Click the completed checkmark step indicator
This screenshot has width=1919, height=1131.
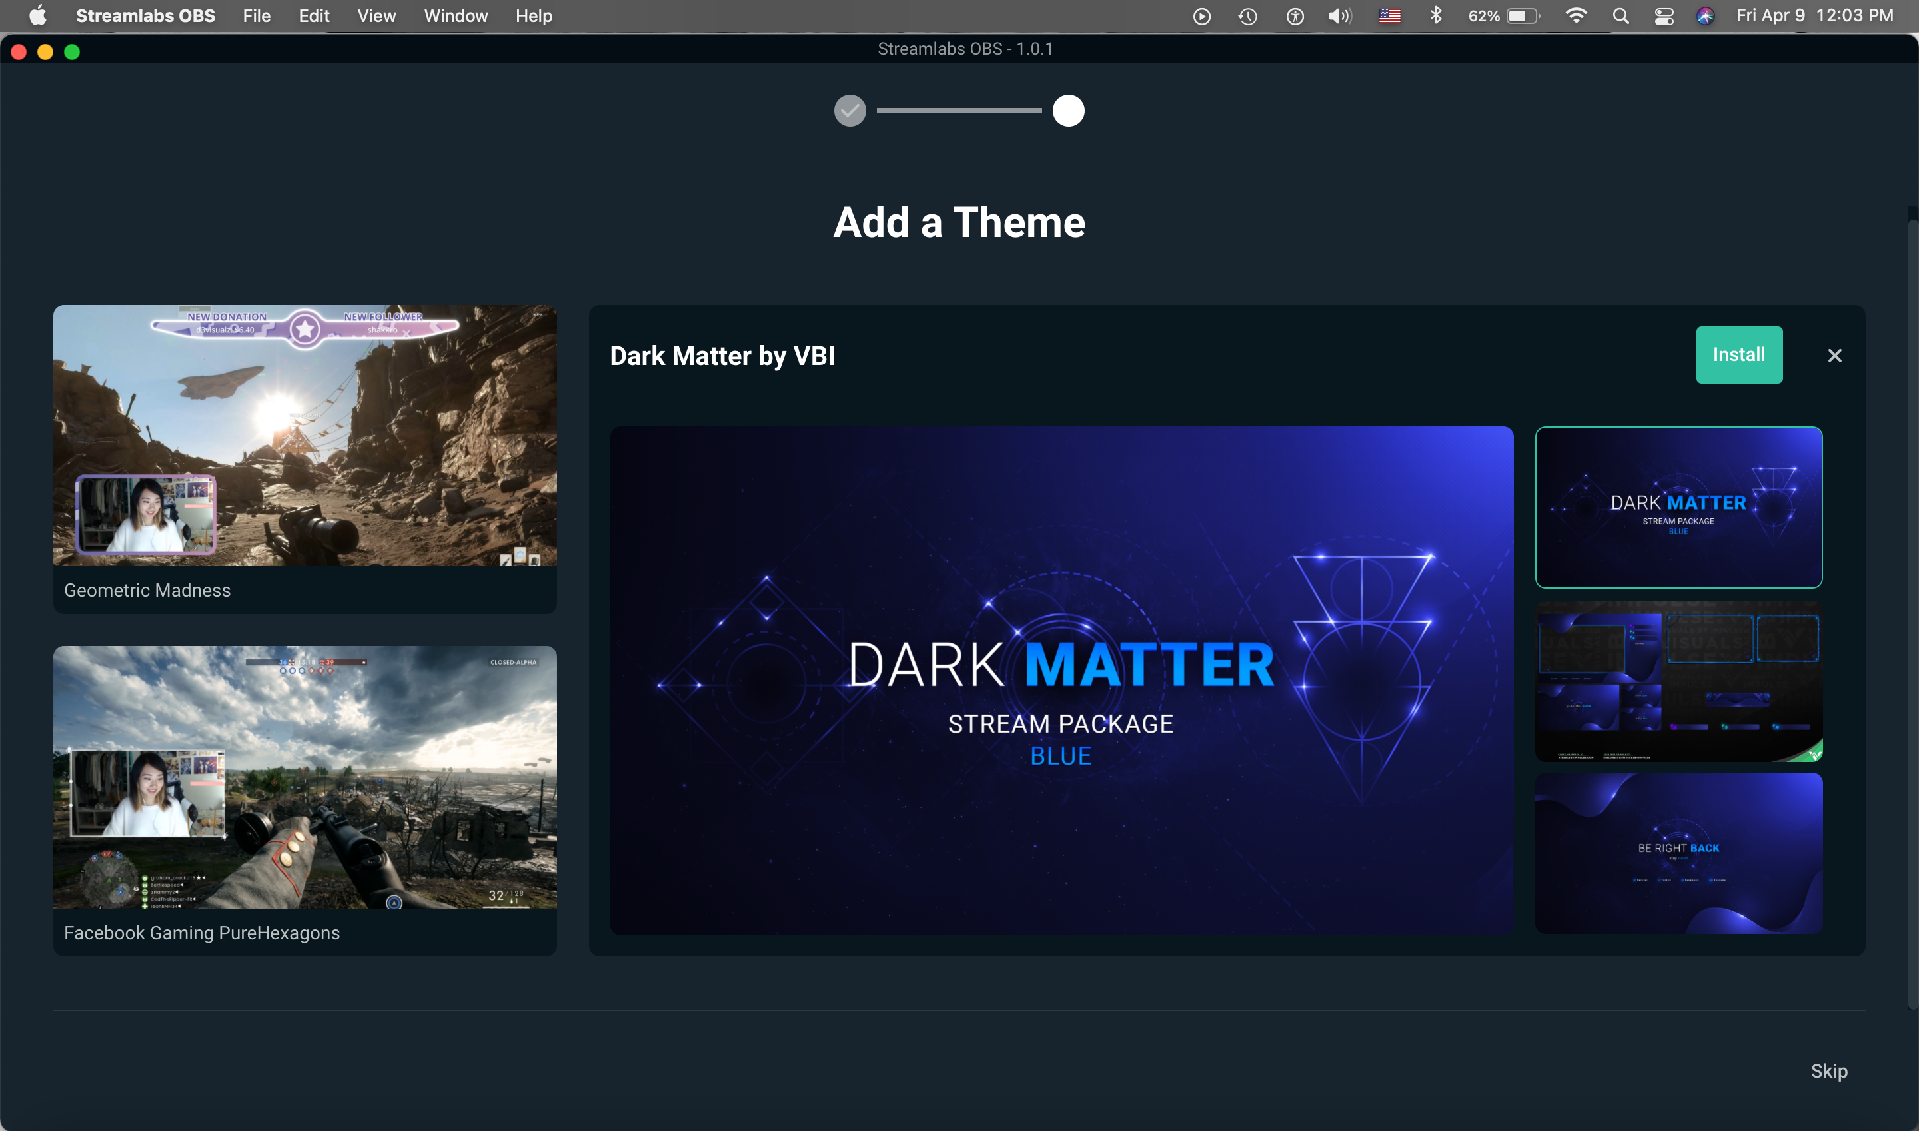click(x=850, y=111)
